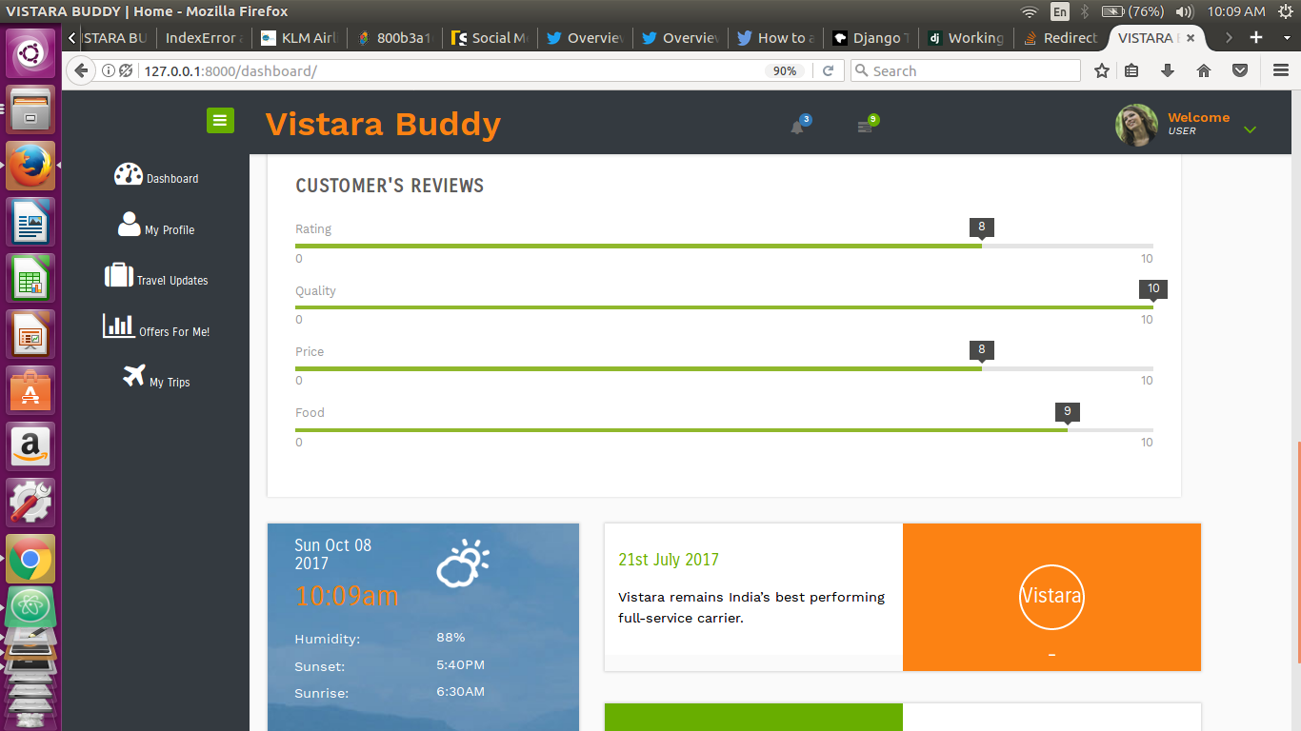
Task: Open the Downloads arrow icon
Action: pyautogui.click(x=1168, y=70)
